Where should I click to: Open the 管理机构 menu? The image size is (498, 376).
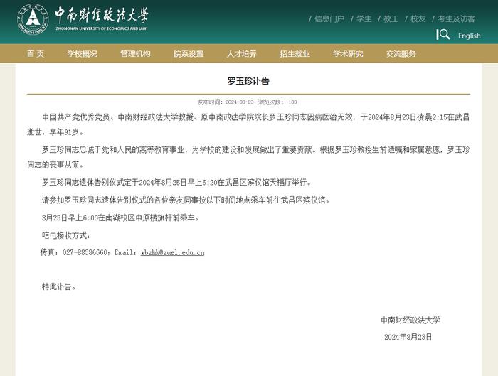point(135,53)
